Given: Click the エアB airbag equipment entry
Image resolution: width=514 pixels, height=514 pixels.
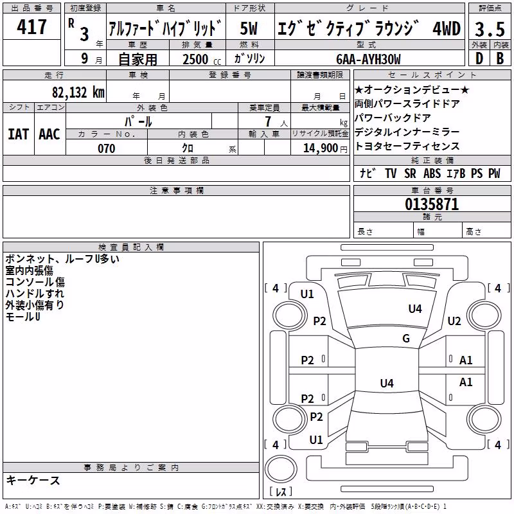Looking at the screenshot, I should [x=456, y=173].
